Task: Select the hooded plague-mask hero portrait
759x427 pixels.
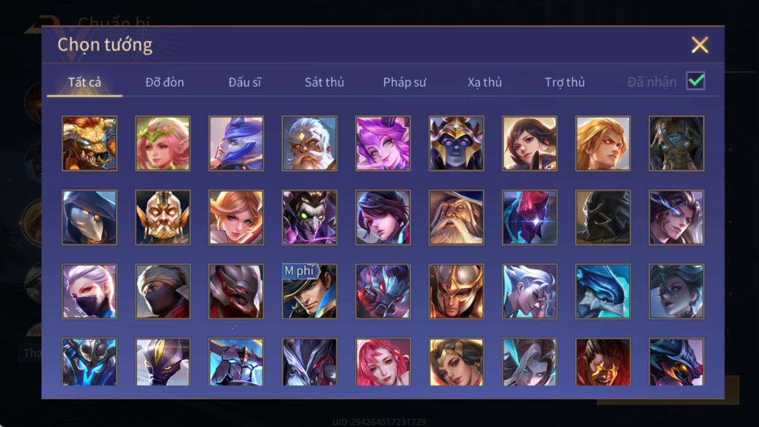Action: click(x=90, y=218)
